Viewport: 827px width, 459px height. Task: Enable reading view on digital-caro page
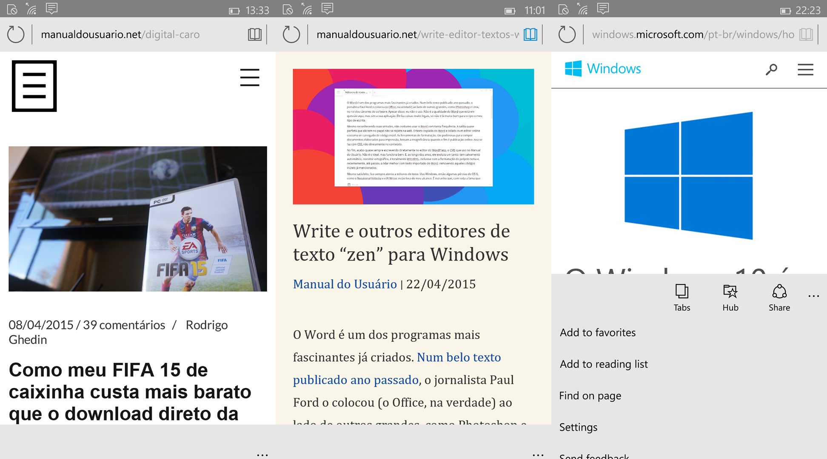255,34
